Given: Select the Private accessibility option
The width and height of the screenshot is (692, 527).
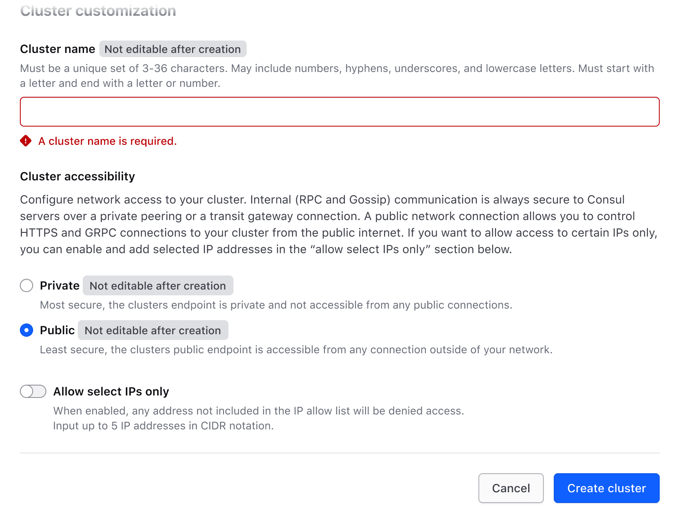Looking at the screenshot, I should [x=26, y=285].
